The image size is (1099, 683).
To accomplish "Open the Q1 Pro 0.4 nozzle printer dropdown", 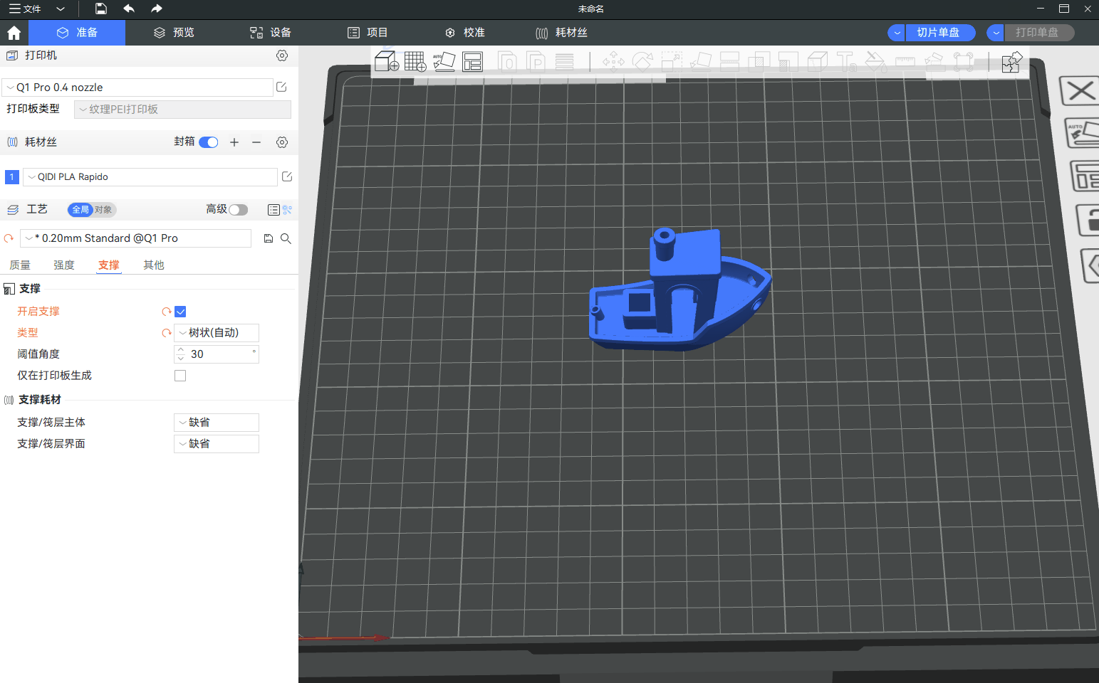I will 137,88.
